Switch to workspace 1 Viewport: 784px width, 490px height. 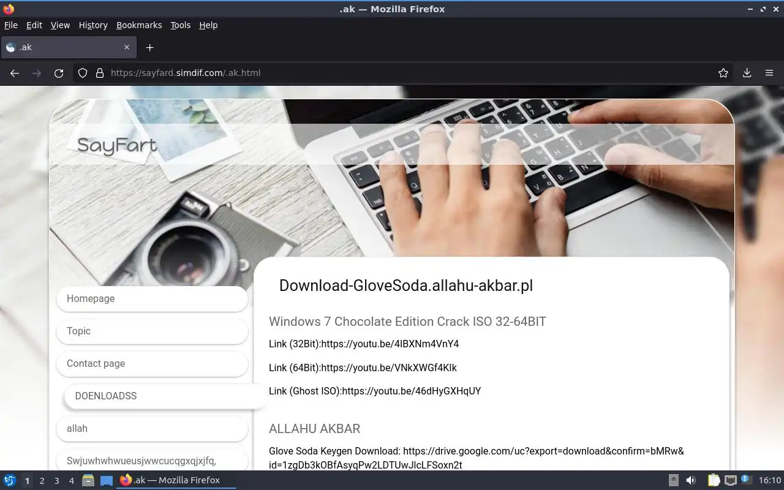click(x=27, y=481)
